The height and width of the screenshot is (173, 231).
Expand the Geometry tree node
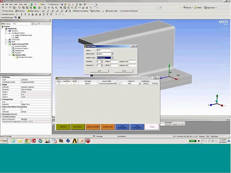6,31
